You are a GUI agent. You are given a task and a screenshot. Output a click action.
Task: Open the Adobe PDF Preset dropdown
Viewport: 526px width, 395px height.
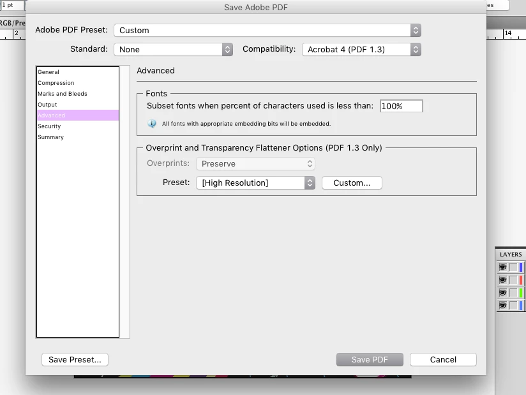click(x=267, y=31)
